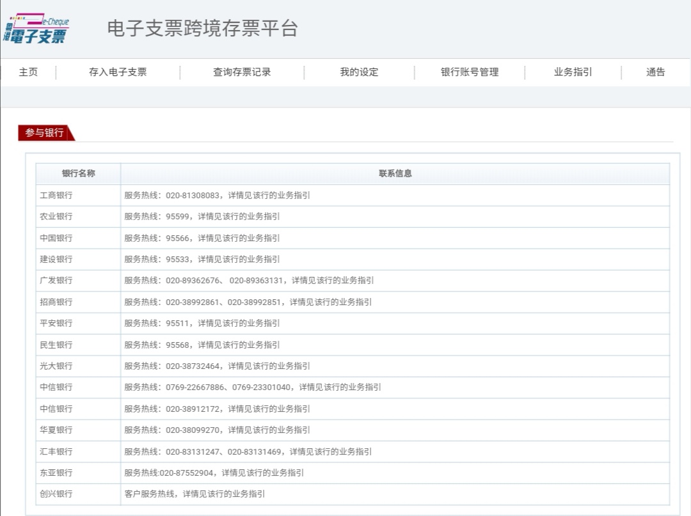This screenshot has height=516, width=691.
Task: Go to the 主页 menu item
Action: pos(28,72)
